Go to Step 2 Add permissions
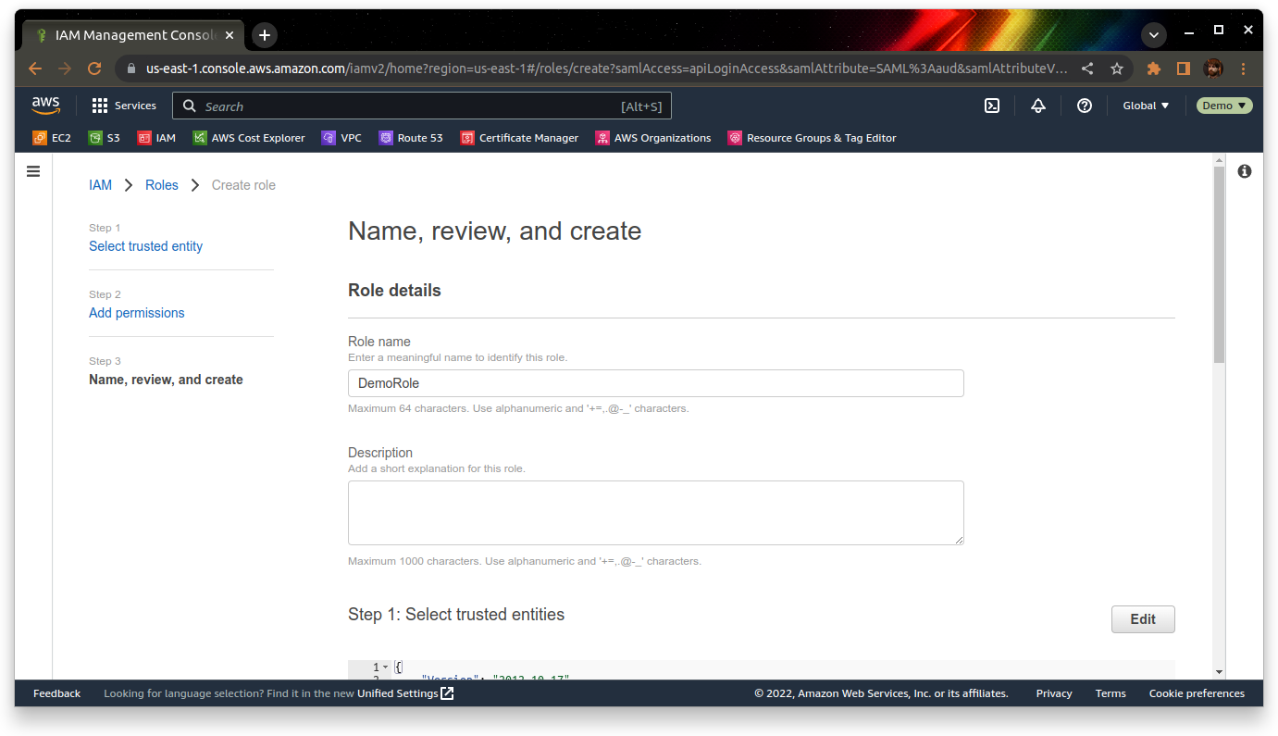1278x736 pixels. (136, 313)
